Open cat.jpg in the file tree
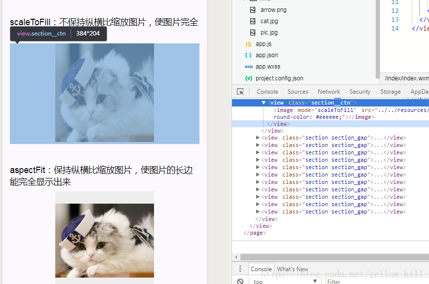 click(269, 21)
